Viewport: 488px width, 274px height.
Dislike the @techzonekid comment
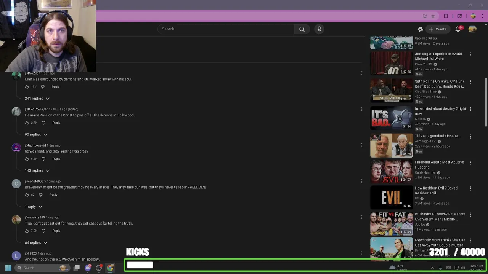(x=43, y=159)
